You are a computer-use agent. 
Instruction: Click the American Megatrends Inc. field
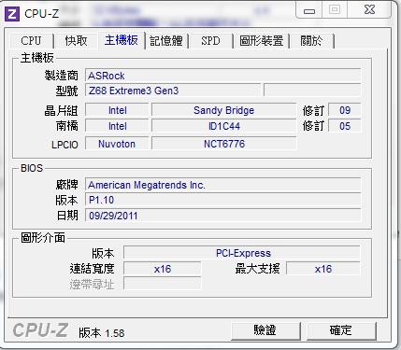pos(223,185)
